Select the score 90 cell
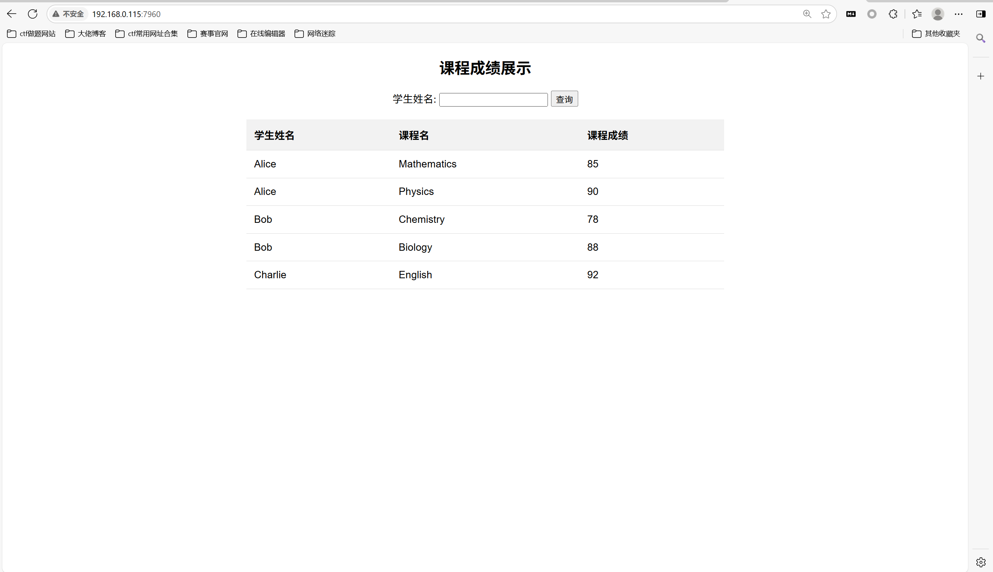This screenshot has width=993, height=572. click(592, 191)
